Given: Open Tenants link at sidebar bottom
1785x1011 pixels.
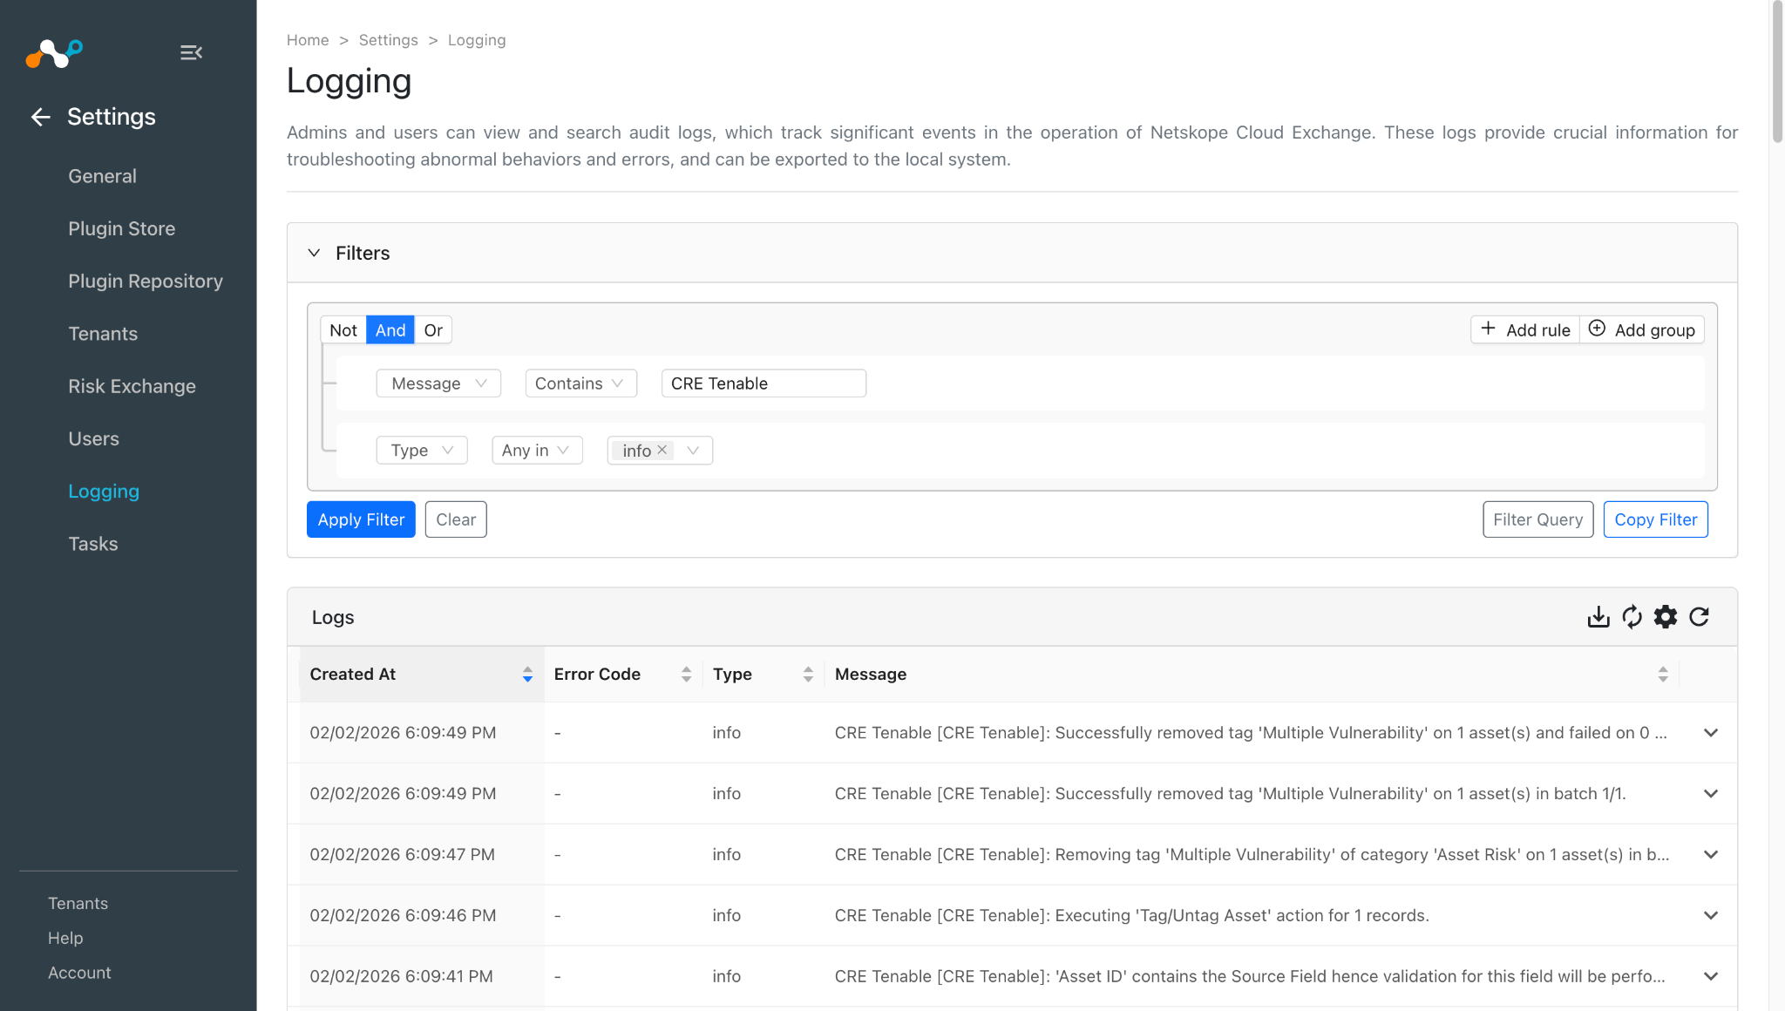Looking at the screenshot, I should pyautogui.click(x=78, y=904).
